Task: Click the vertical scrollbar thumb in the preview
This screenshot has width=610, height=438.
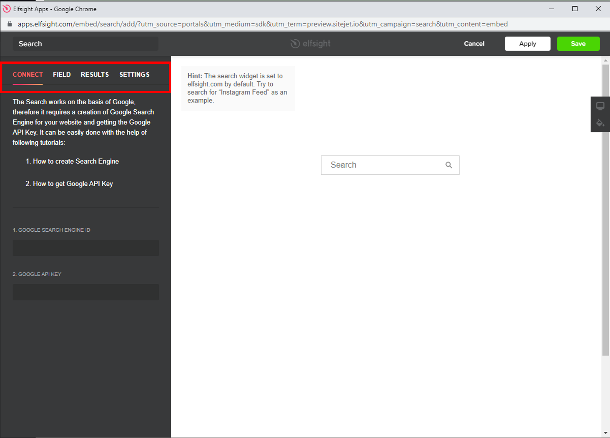Action: [605, 210]
